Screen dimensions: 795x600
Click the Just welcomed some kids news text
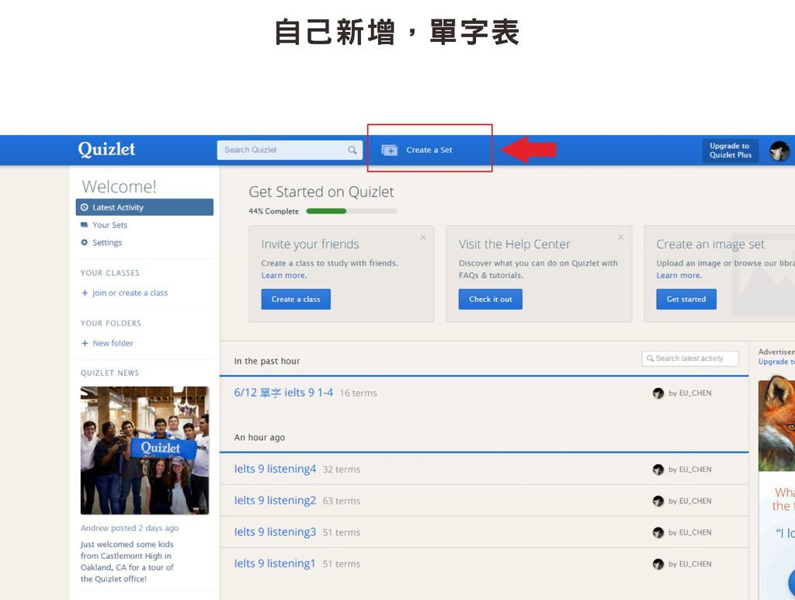(127, 561)
